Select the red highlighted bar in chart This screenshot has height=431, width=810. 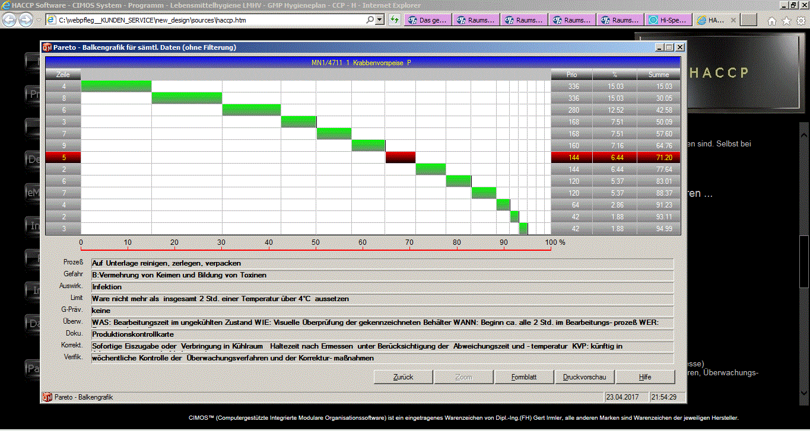[x=401, y=157]
